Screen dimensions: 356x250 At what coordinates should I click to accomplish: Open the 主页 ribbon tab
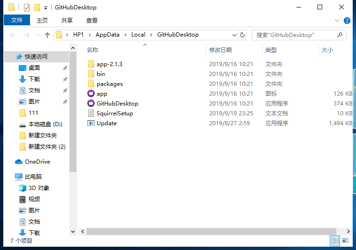(x=42, y=21)
